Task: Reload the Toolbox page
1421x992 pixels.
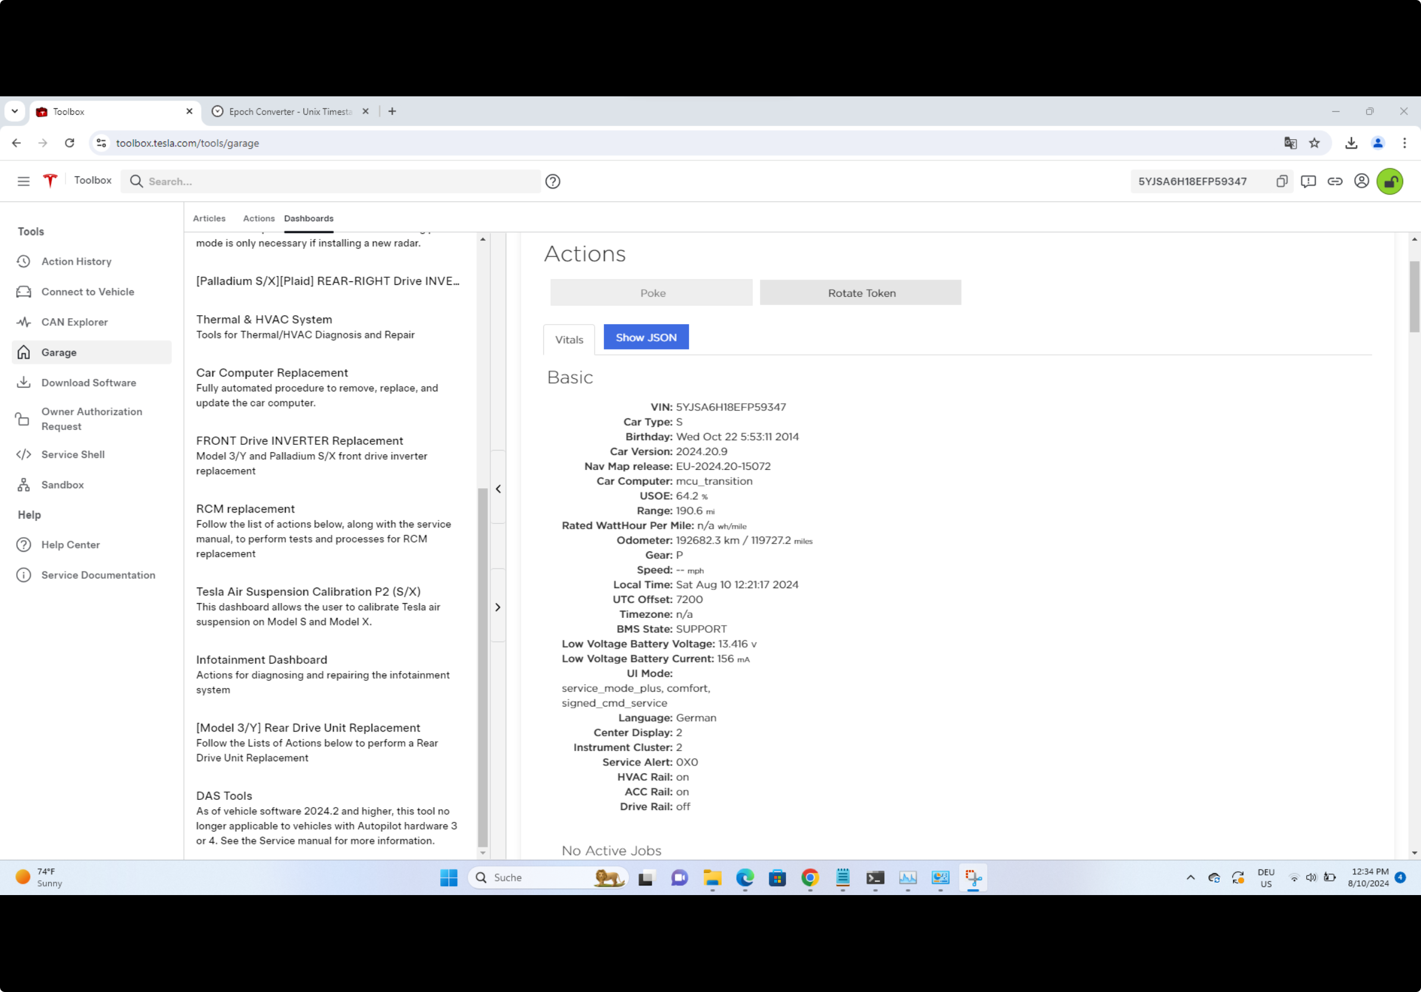Action: click(69, 143)
